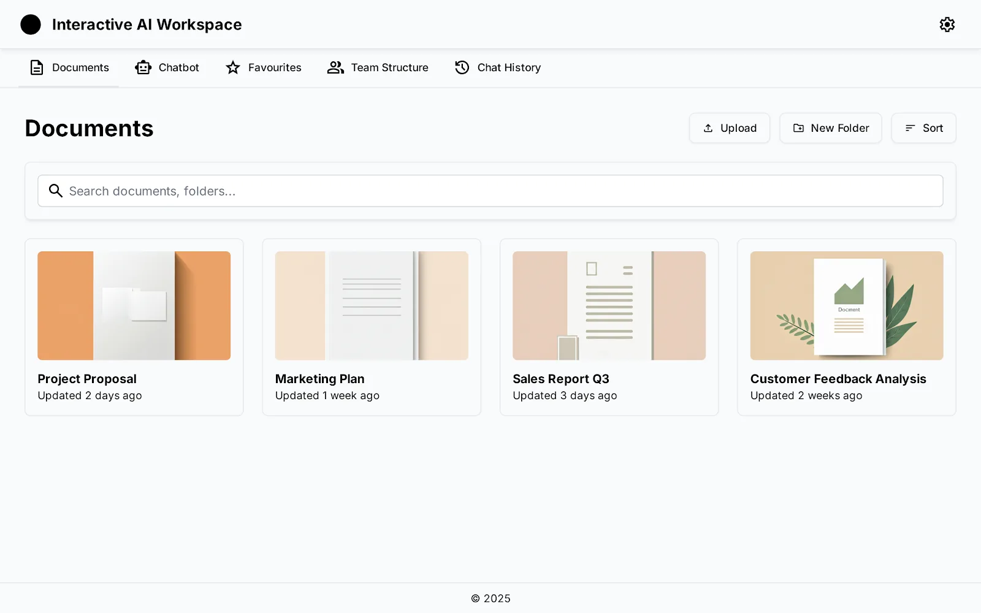Click the Upload button

click(730, 128)
